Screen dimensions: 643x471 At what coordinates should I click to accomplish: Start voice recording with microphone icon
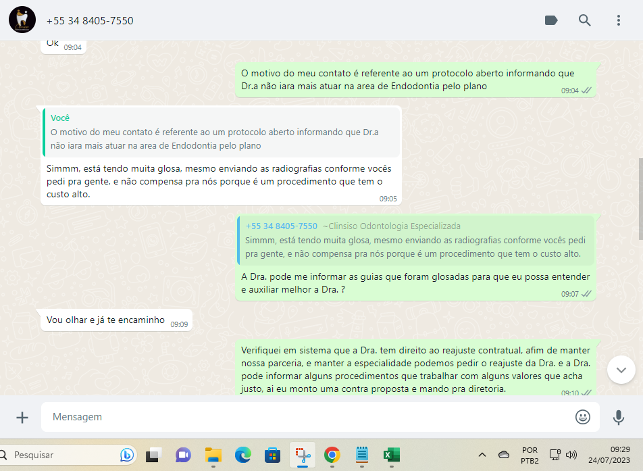tap(619, 417)
